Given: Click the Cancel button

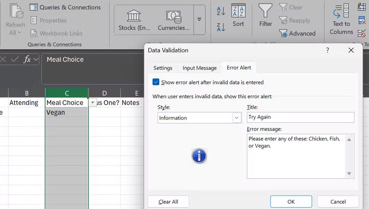Looking at the screenshot, I should point(338,202).
